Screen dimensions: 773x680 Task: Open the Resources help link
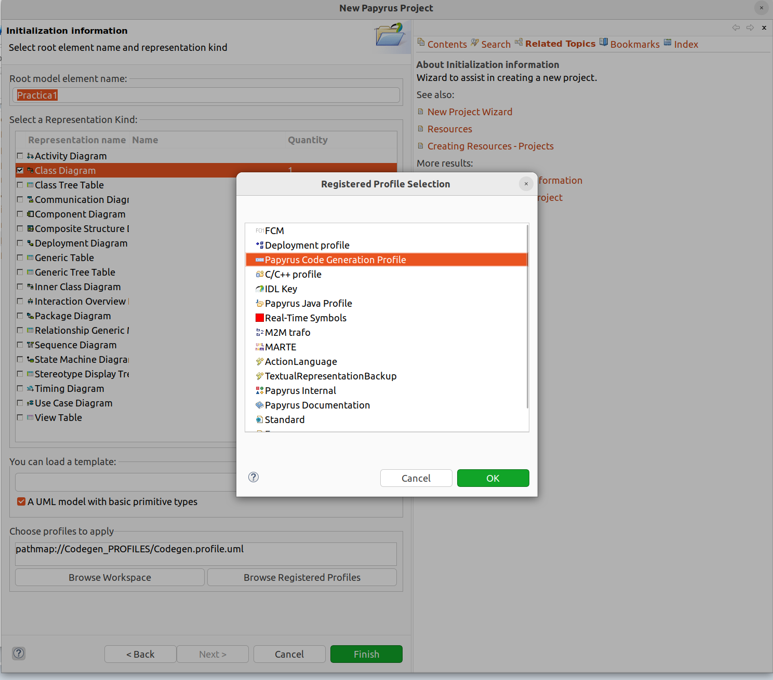pyautogui.click(x=450, y=129)
